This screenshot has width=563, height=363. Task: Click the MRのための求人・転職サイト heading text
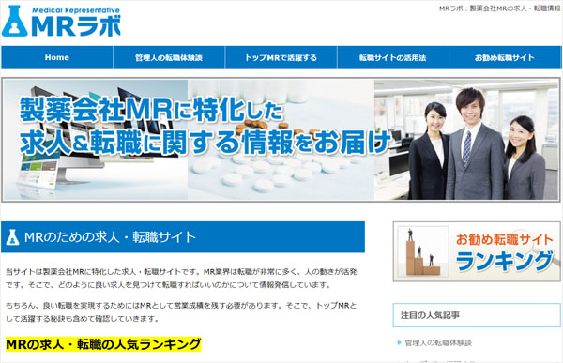pos(110,237)
